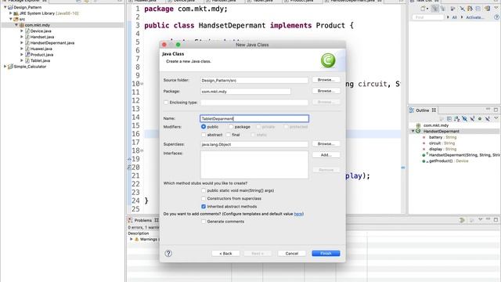Uncheck Inherited abstract methods option
501x282 pixels.
click(204, 206)
